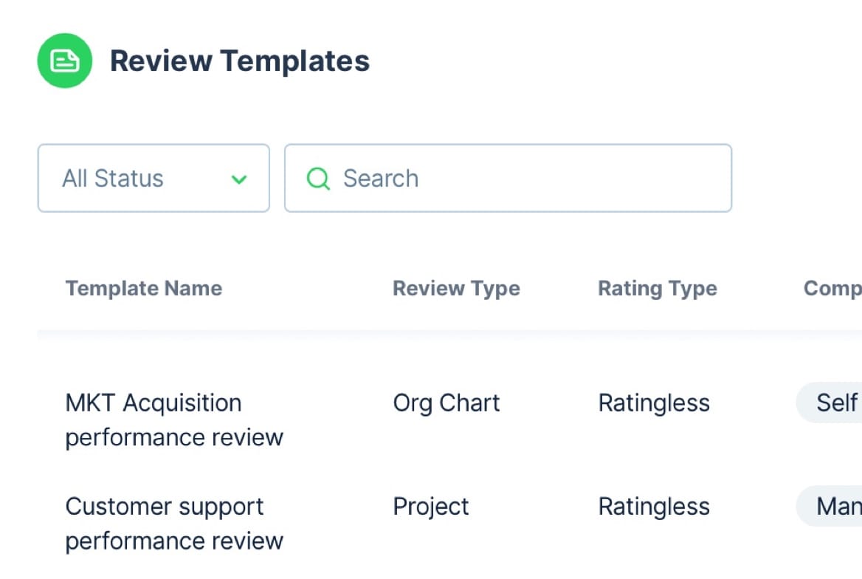
Task: Click the Org Chart review type label
Action: pyautogui.click(x=446, y=402)
